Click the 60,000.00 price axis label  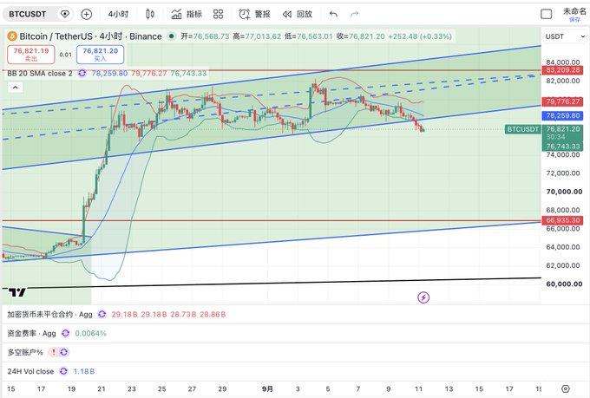pos(564,284)
